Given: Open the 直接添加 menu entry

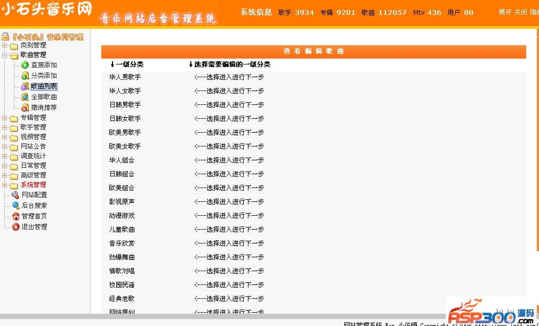Looking at the screenshot, I should [44, 65].
